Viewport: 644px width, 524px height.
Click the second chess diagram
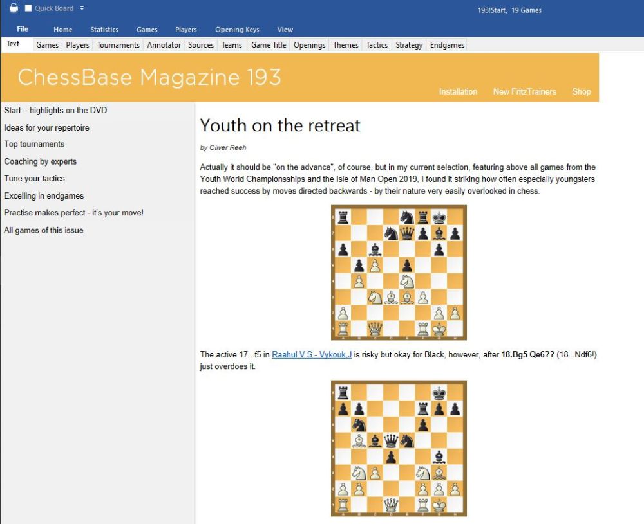pyautogui.click(x=399, y=449)
